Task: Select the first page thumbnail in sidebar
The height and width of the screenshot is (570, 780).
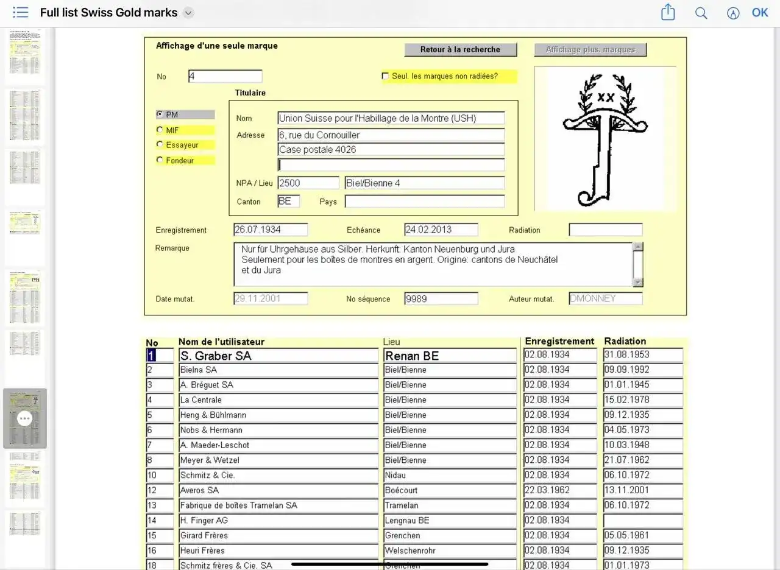Action: [25, 55]
